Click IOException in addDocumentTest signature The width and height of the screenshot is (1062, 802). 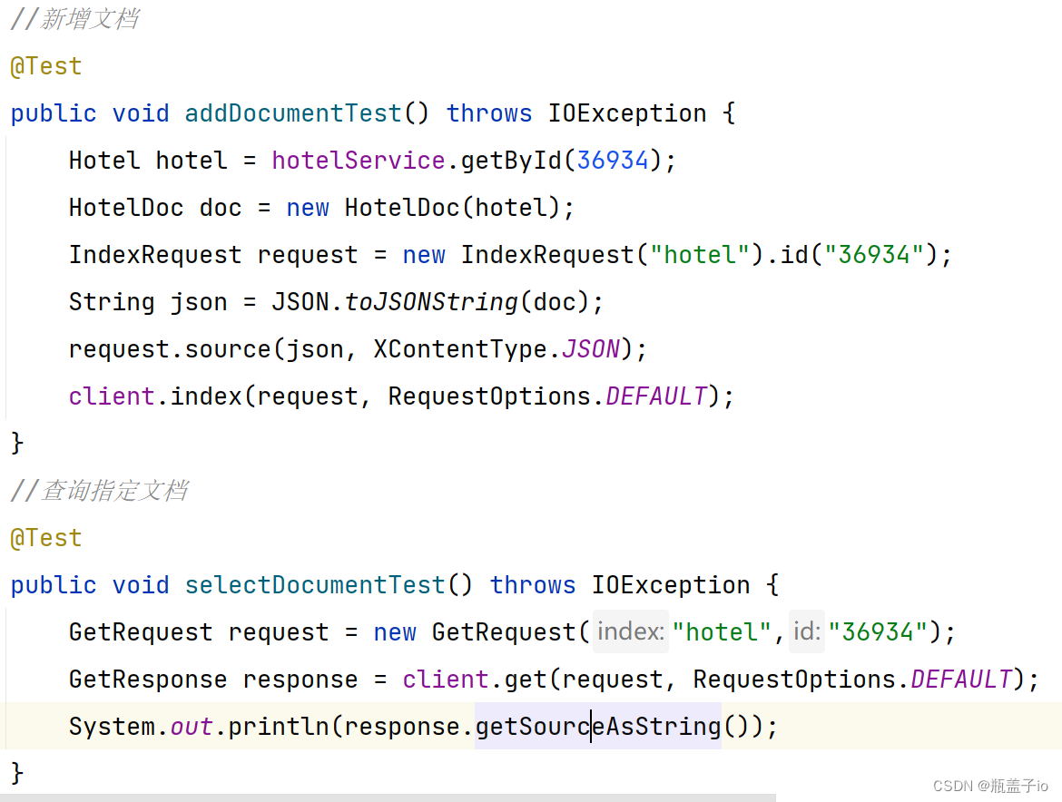tap(627, 113)
